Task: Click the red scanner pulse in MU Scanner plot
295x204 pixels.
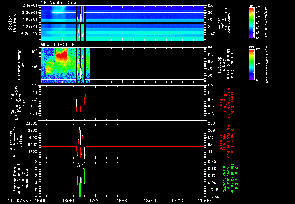Action: (81, 103)
